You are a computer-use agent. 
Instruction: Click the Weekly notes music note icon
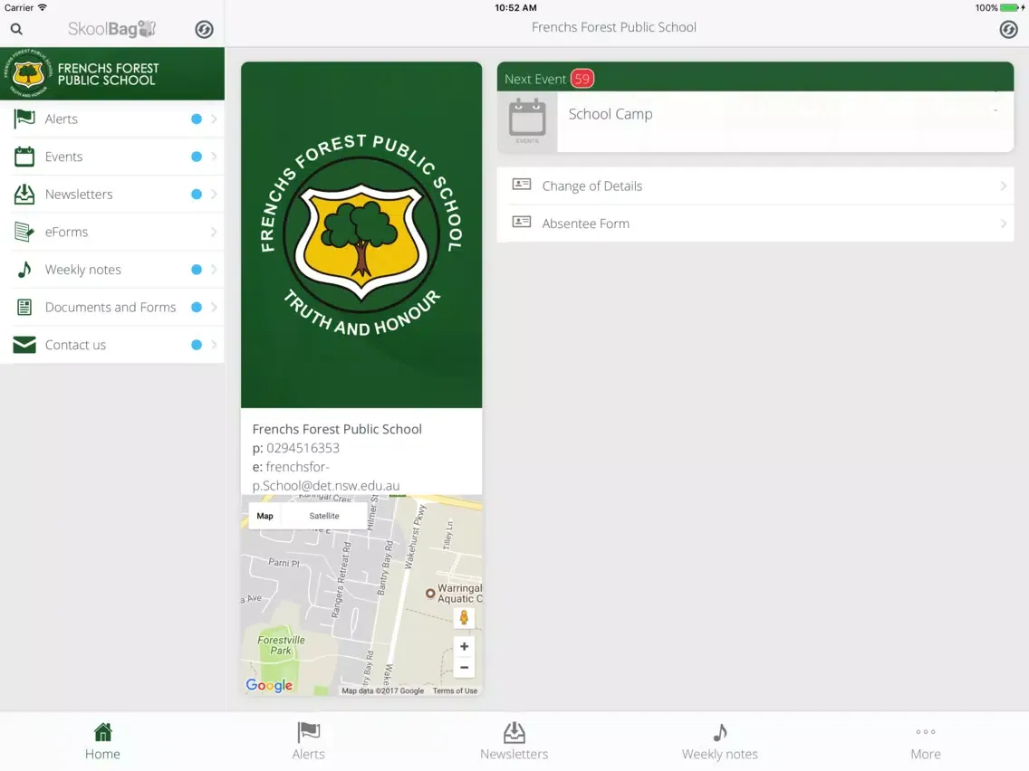(24, 270)
